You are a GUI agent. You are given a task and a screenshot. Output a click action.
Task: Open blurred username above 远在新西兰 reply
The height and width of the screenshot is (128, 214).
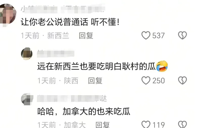coord(56,54)
